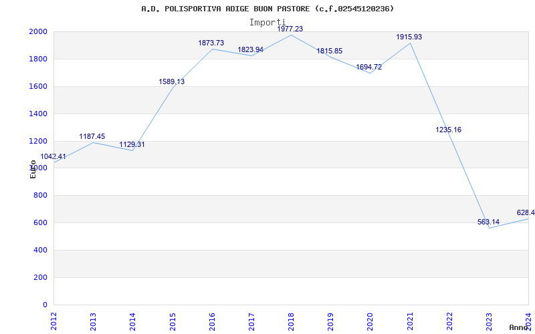The width and height of the screenshot is (535, 334).
Task: Click the Importi subtitle
Action: (x=267, y=23)
